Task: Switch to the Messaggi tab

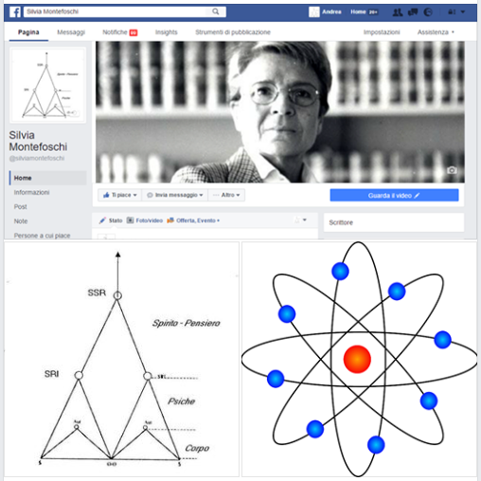Action: (71, 32)
